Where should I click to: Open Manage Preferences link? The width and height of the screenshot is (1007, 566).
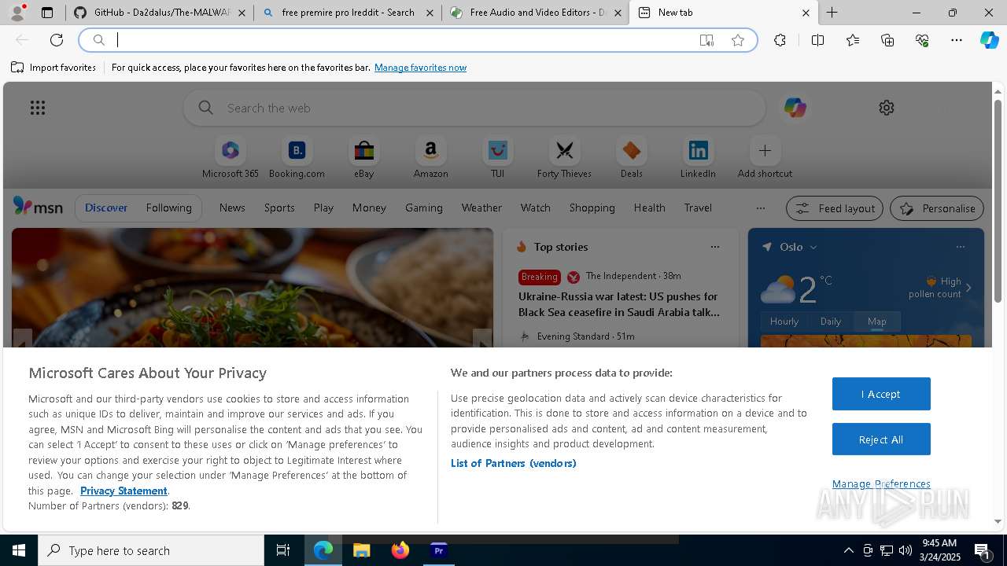(x=881, y=483)
